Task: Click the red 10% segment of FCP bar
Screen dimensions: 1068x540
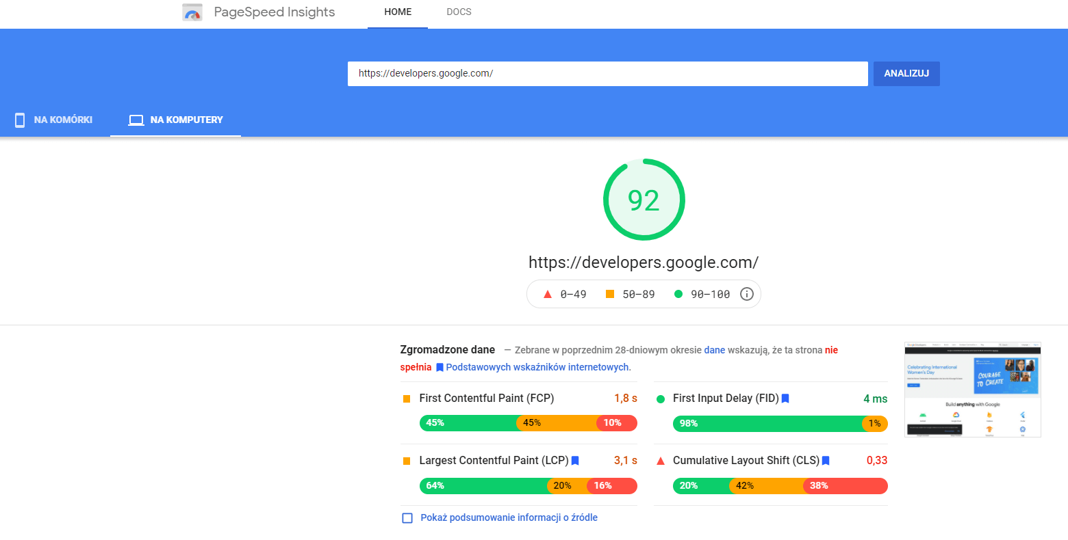Action: [x=617, y=423]
